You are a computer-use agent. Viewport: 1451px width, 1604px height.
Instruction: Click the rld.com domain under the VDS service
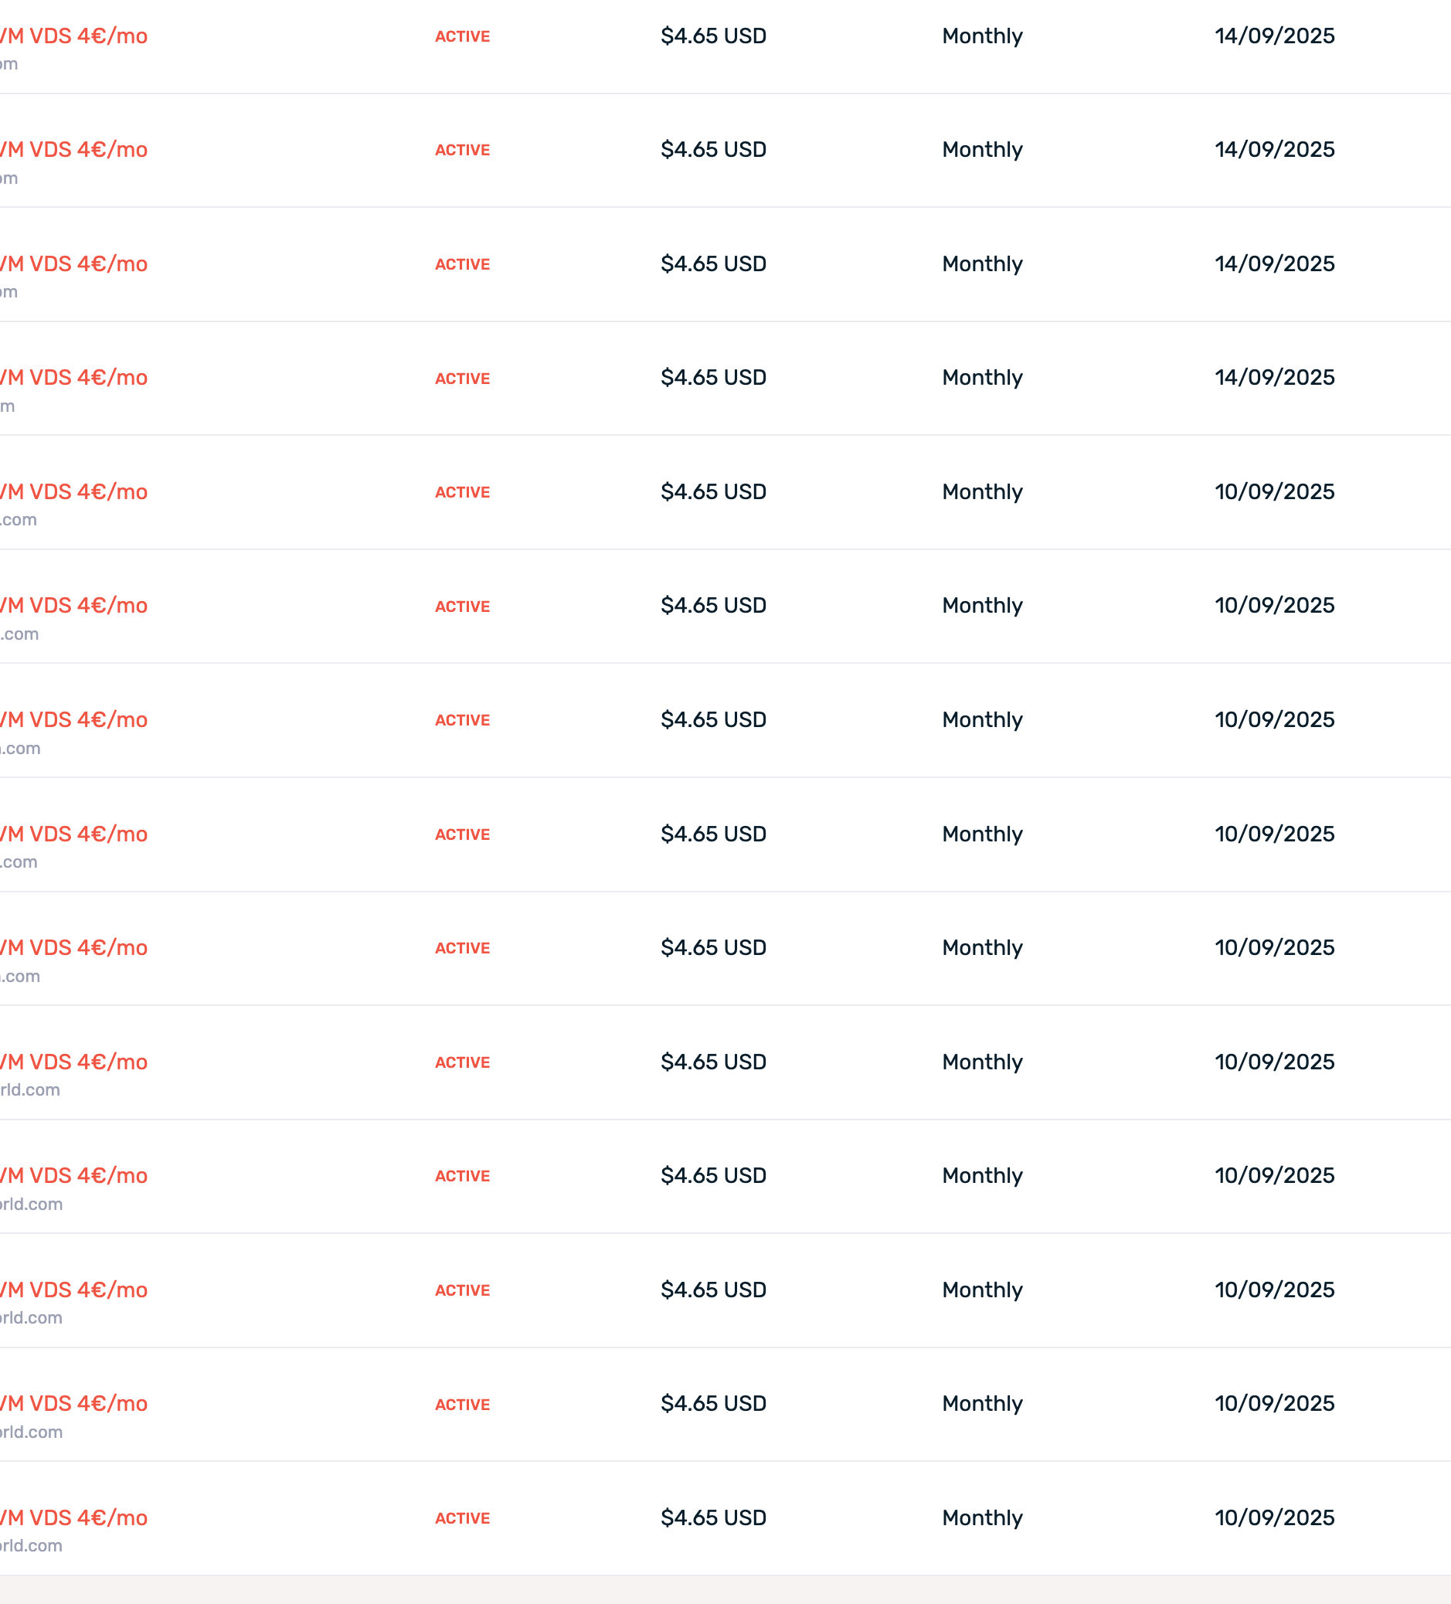click(30, 1090)
